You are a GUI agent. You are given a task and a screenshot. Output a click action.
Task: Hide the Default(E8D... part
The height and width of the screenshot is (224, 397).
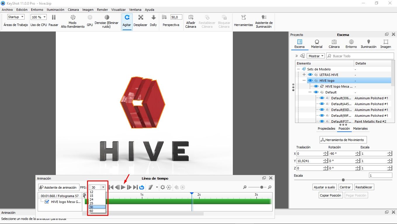(322, 110)
